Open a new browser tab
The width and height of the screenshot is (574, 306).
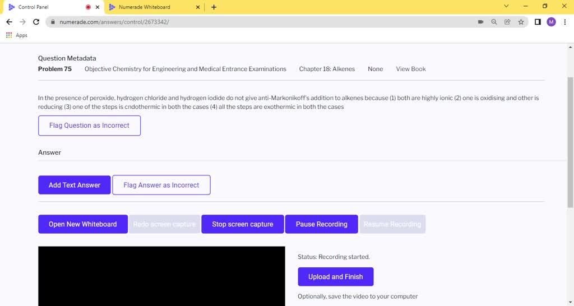(214, 7)
